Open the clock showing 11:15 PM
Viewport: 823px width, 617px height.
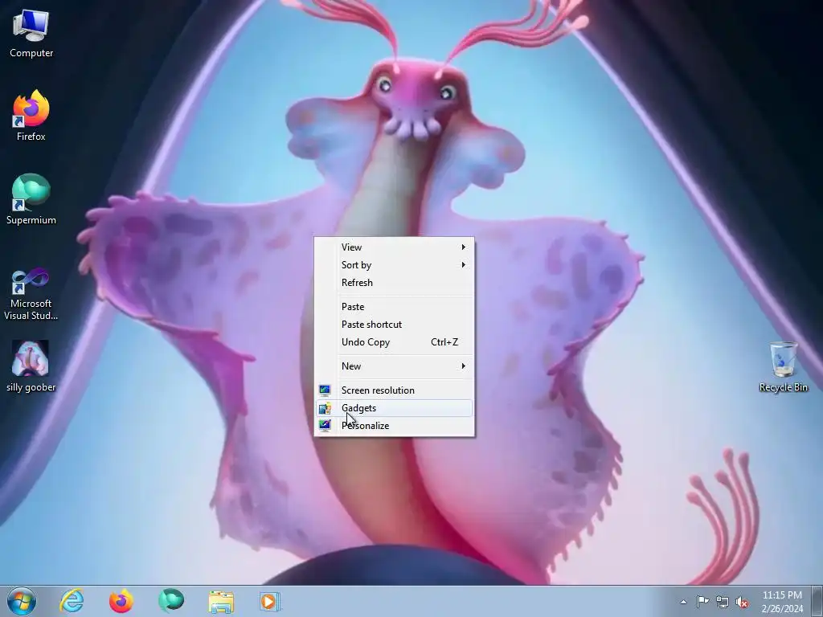782,601
